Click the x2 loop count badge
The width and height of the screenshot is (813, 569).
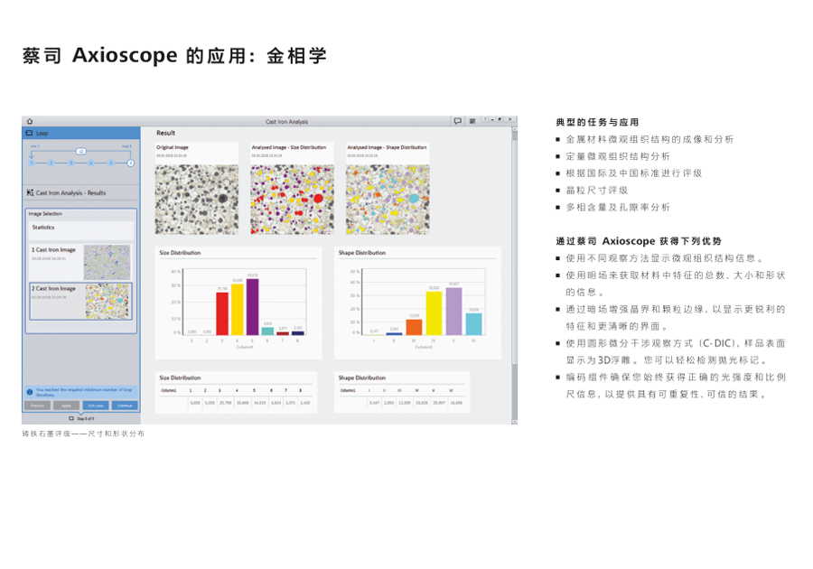(x=80, y=152)
